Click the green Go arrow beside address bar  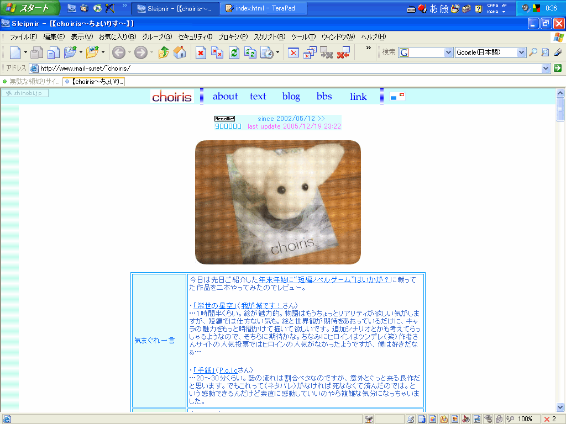[558, 68]
